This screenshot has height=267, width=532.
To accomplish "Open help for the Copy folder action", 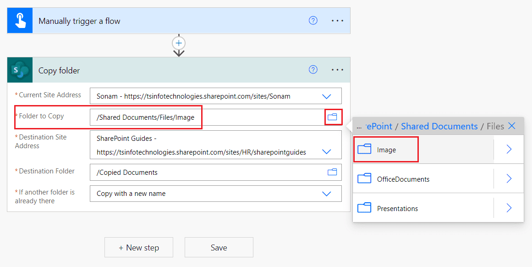I will pos(313,69).
